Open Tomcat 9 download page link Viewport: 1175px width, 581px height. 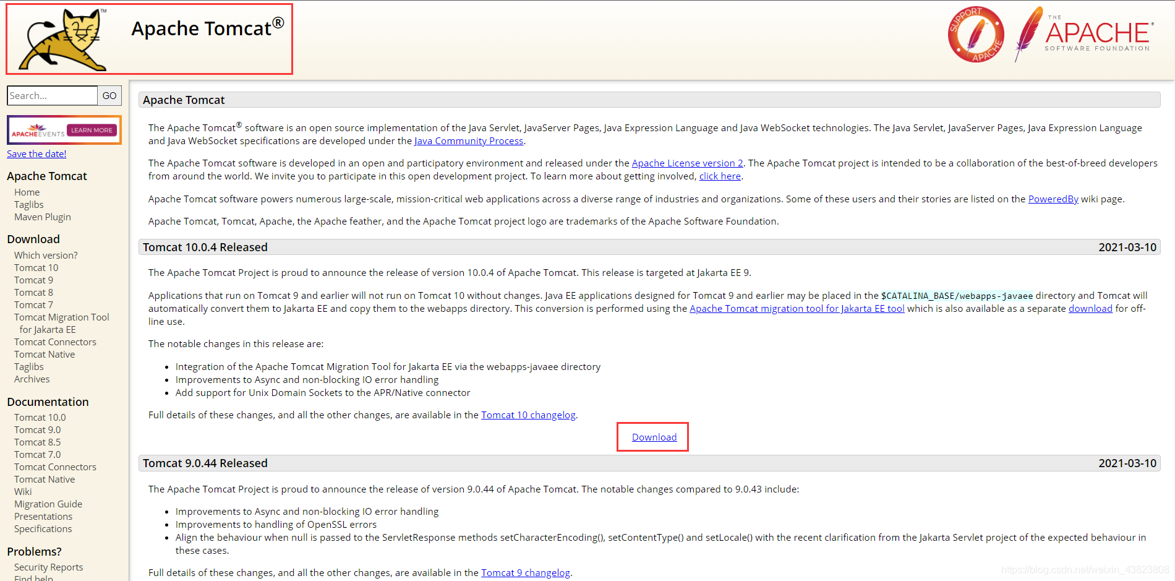pos(33,280)
